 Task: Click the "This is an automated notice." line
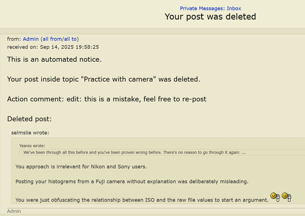tap(54, 59)
